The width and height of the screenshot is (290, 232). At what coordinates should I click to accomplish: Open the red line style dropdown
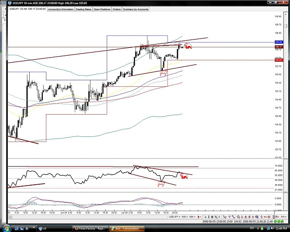click(277, 217)
